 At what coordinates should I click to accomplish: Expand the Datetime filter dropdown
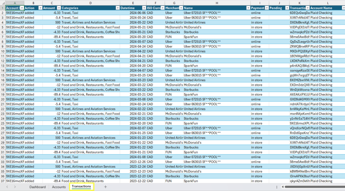coord(144,8)
